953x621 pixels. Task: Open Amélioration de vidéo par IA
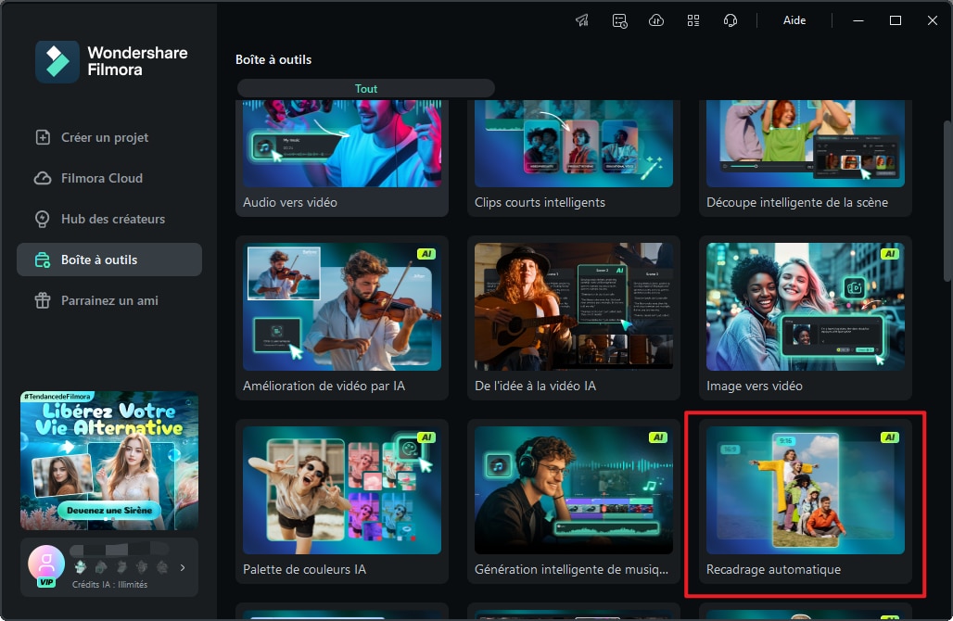click(342, 318)
